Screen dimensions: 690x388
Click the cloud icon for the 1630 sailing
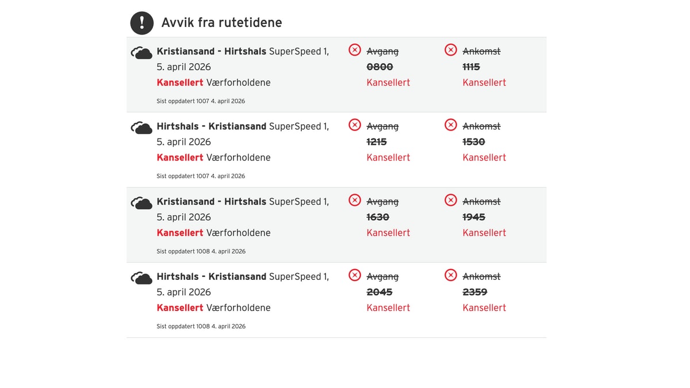(141, 203)
